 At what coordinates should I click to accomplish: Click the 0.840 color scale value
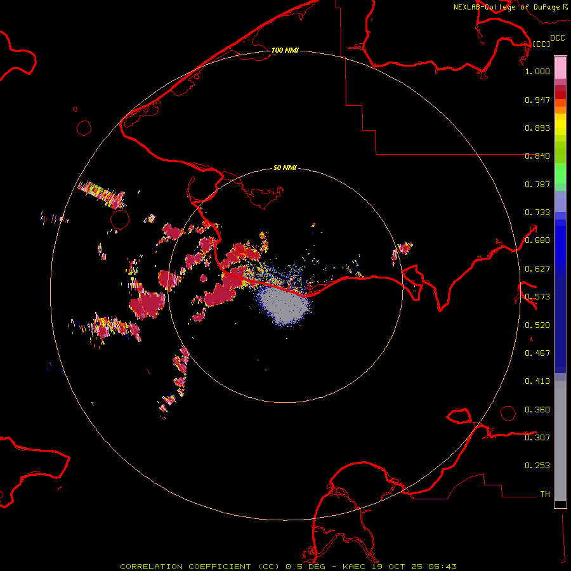point(537,156)
